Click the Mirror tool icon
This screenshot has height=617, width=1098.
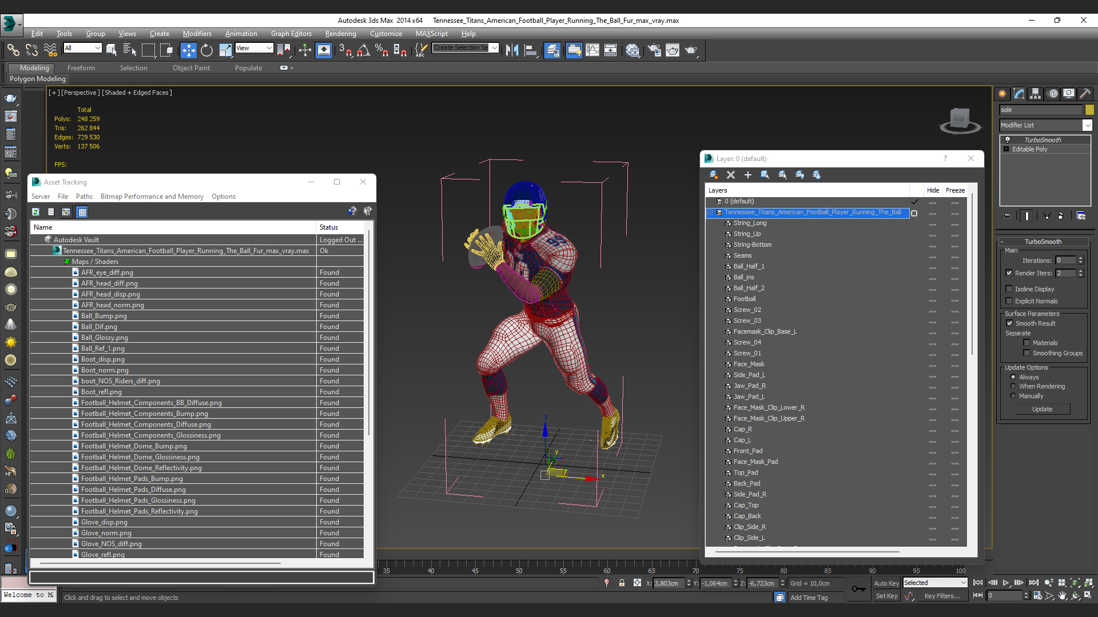tap(512, 50)
